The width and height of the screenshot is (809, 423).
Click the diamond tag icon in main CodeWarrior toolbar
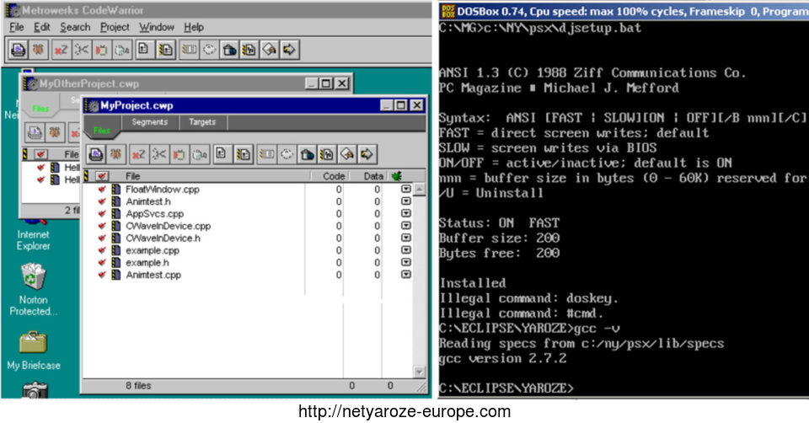tap(270, 50)
